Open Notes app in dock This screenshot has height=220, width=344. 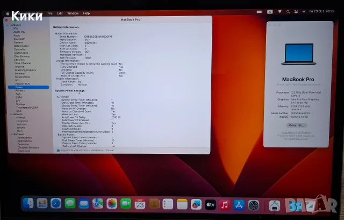pyautogui.click(x=182, y=204)
